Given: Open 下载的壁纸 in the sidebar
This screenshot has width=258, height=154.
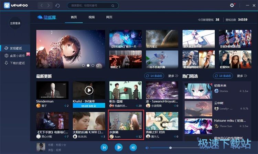Looking at the screenshot, I should (15, 63).
